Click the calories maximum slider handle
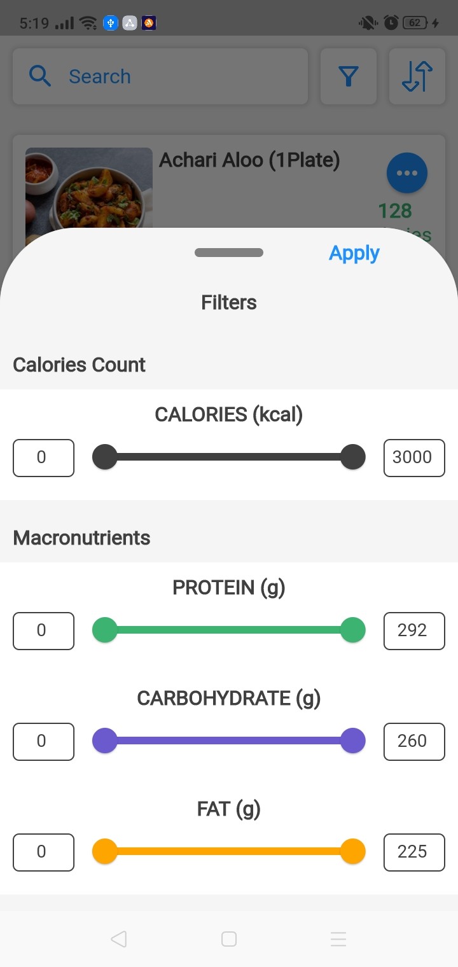The width and height of the screenshot is (458, 967). pos(352,457)
